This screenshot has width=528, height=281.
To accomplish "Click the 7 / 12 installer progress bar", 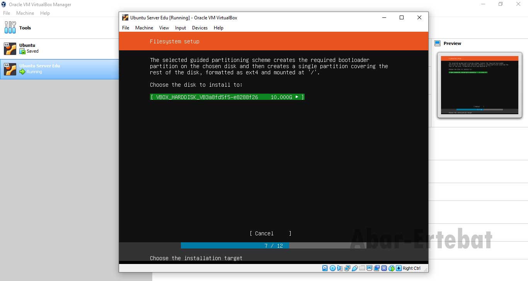I will click(274, 246).
